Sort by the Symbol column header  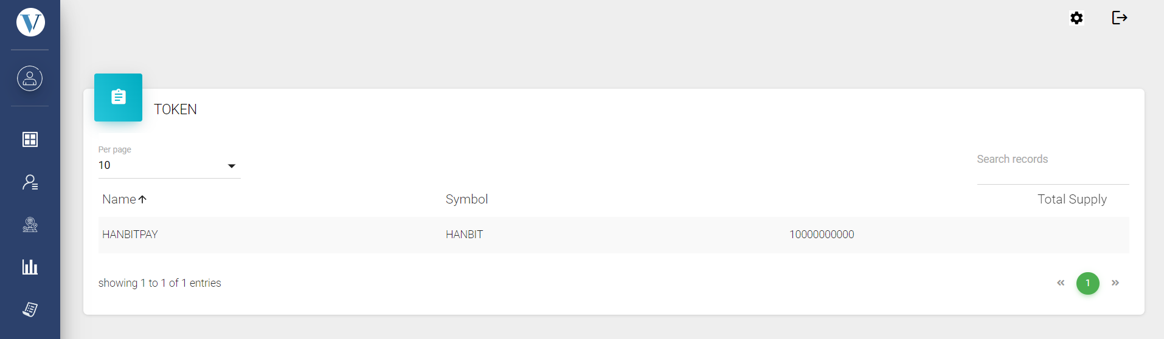466,199
